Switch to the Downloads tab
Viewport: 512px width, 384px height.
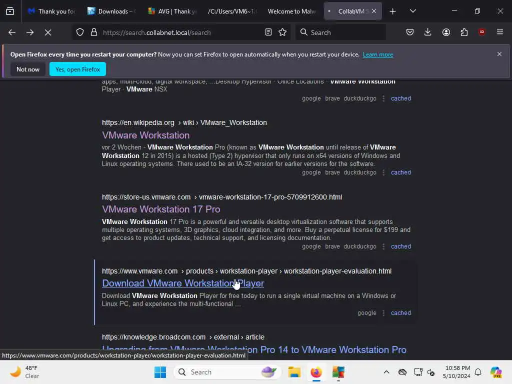111,11
